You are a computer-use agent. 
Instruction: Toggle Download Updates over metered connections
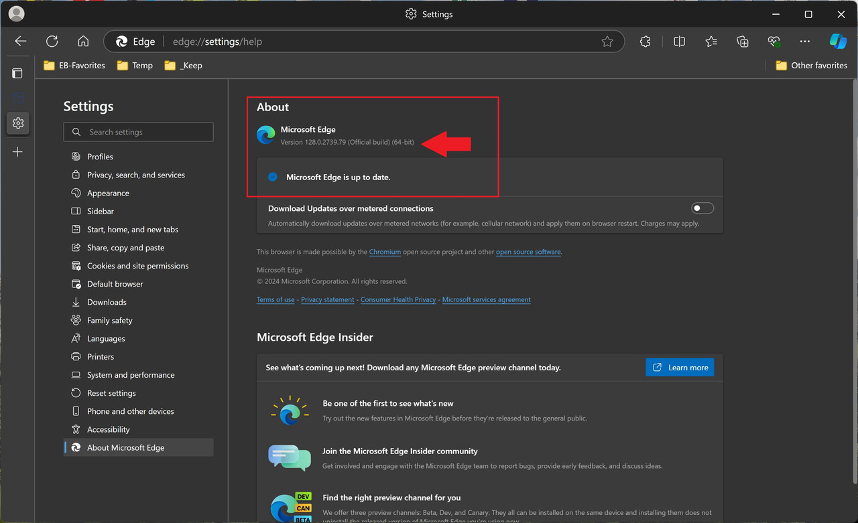702,208
